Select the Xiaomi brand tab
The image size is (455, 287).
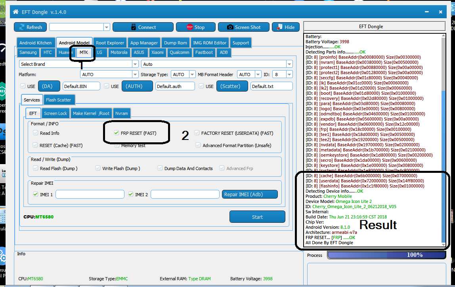[x=158, y=52]
